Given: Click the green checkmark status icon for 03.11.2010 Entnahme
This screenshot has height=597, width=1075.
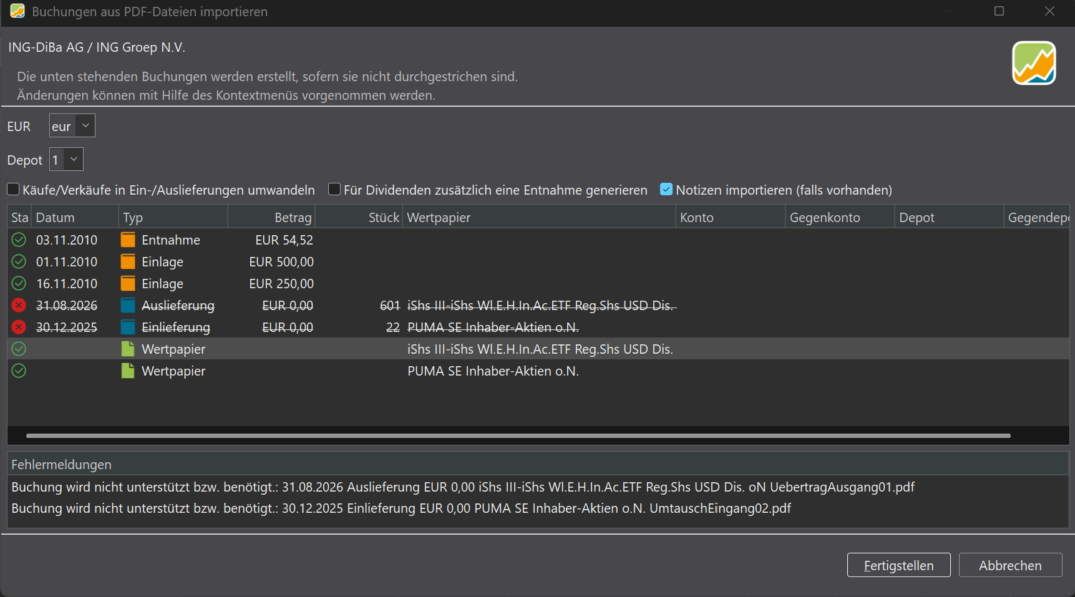Looking at the screenshot, I should click(19, 240).
